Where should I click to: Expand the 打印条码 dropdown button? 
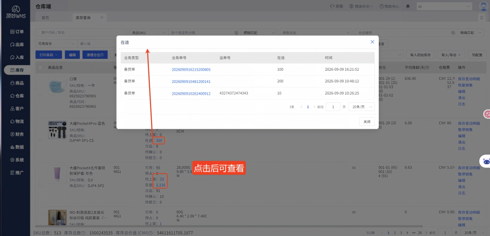pyautogui.click(x=49, y=55)
